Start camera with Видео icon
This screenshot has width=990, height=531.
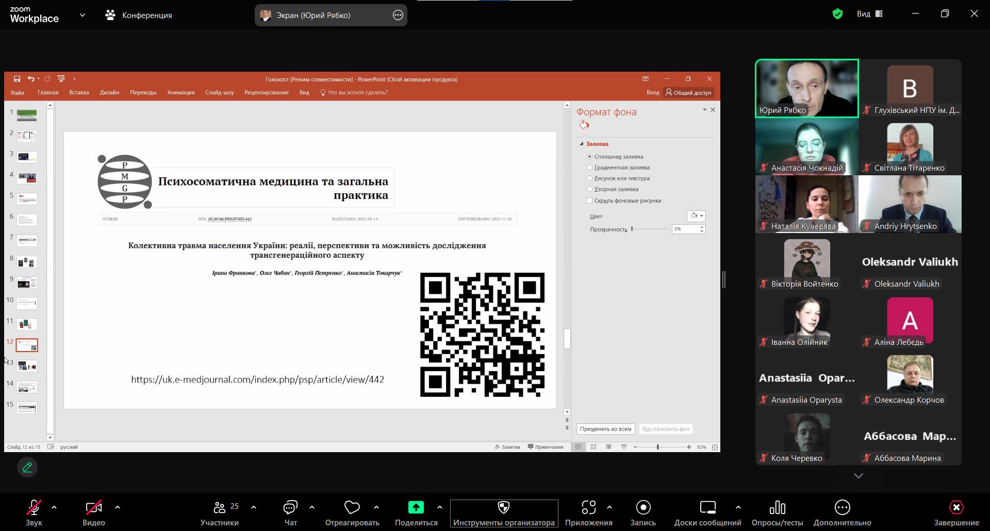[93, 508]
